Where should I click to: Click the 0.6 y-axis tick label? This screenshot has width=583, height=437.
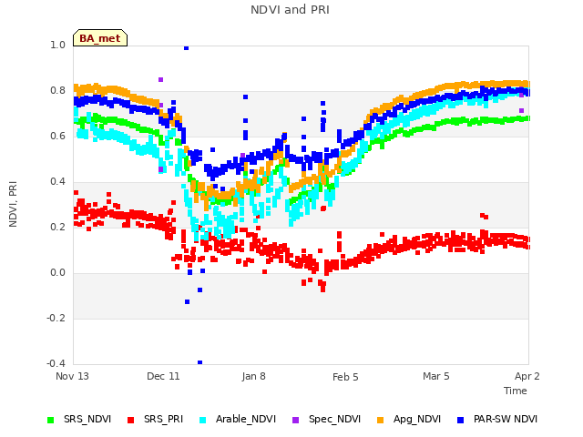(x=57, y=136)
